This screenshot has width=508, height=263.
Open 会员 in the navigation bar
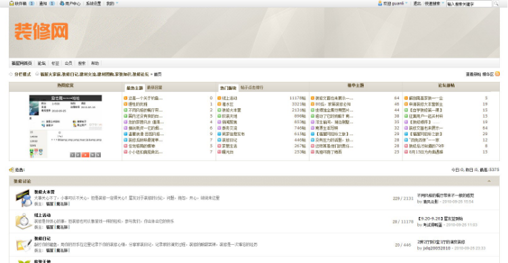click(68, 64)
